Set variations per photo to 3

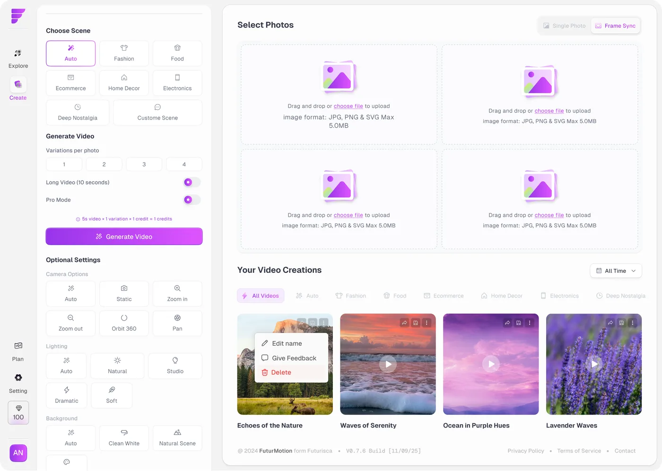[x=144, y=164]
